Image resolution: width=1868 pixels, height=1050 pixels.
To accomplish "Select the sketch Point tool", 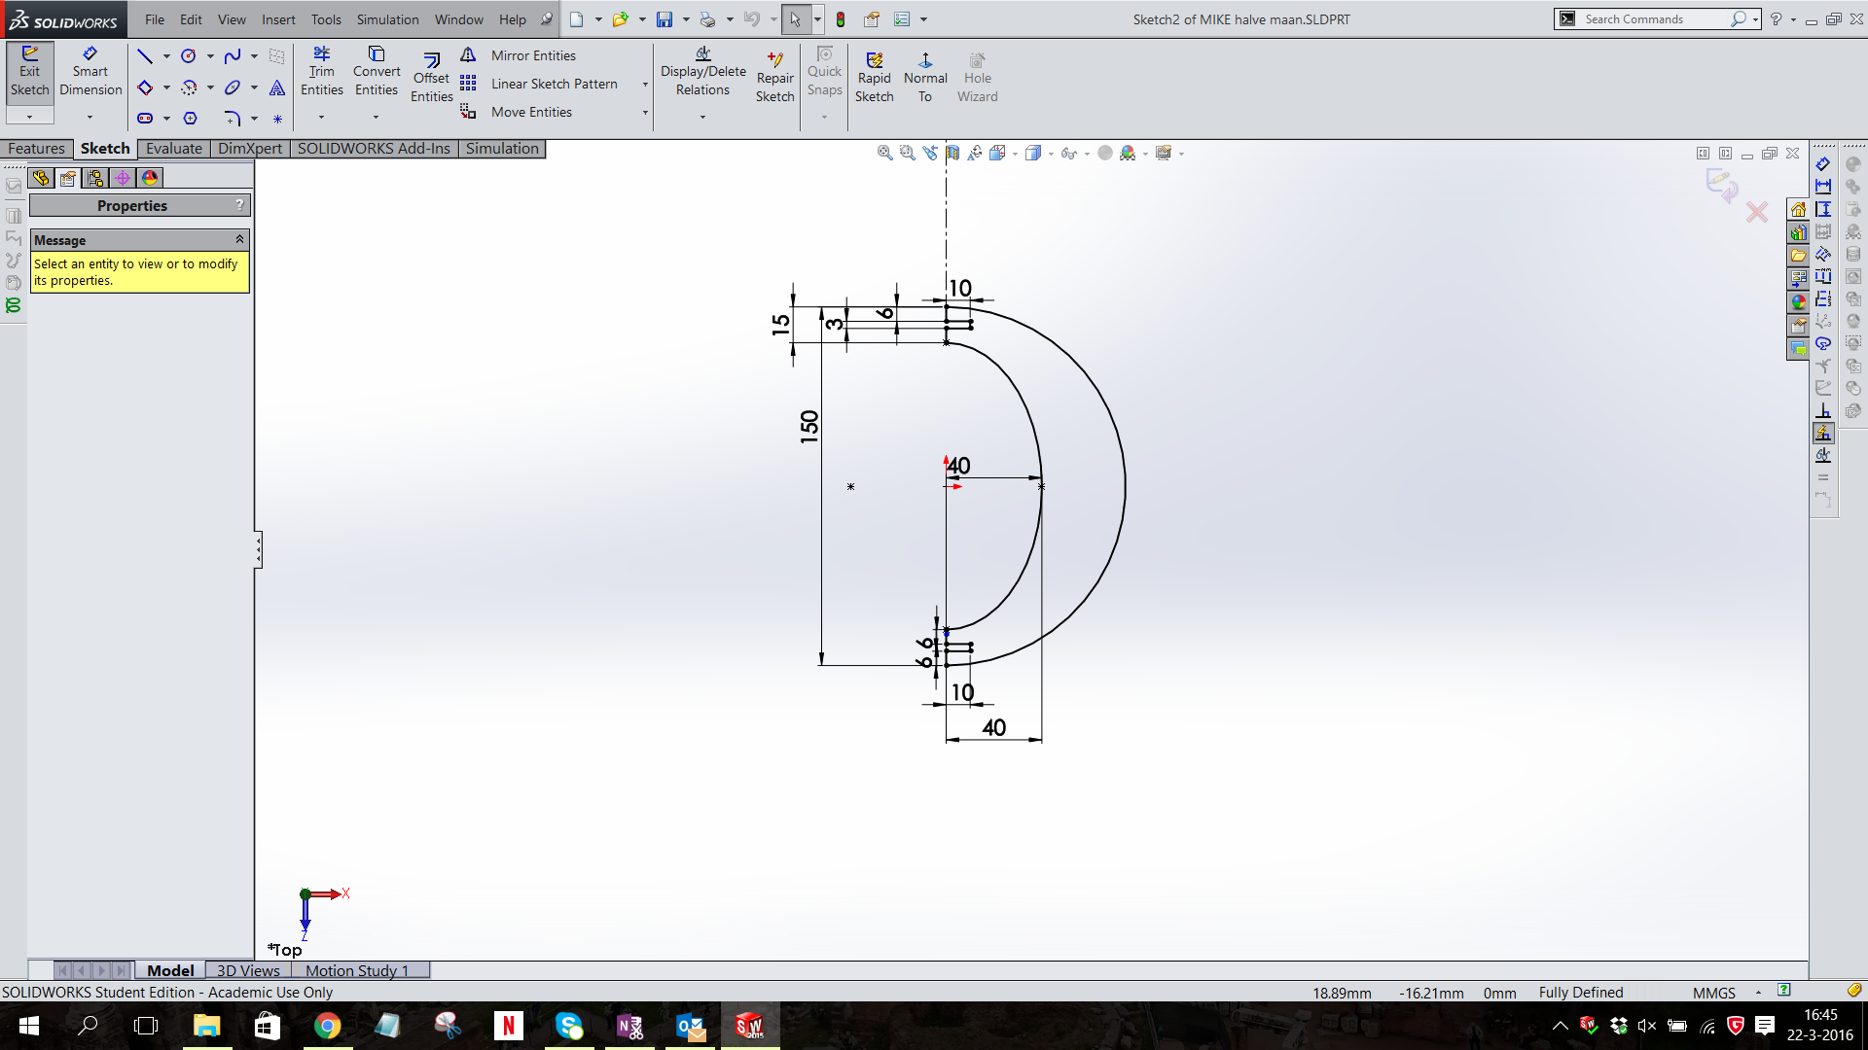I will [277, 119].
